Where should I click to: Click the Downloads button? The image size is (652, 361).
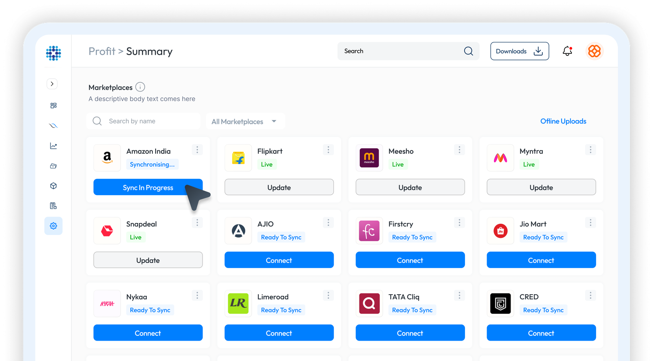519,51
